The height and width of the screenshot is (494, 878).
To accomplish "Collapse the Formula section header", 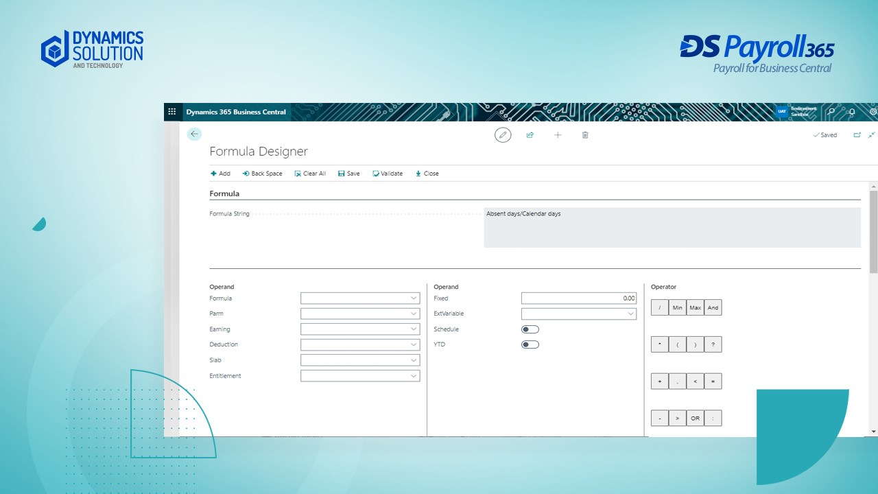I will tap(224, 193).
